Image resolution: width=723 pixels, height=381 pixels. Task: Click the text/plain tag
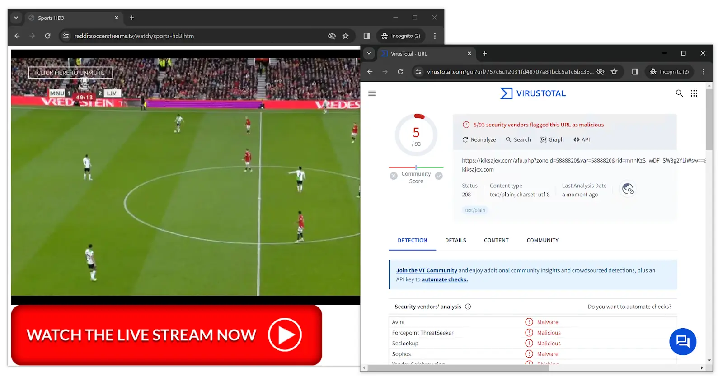click(x=475, y=210)
